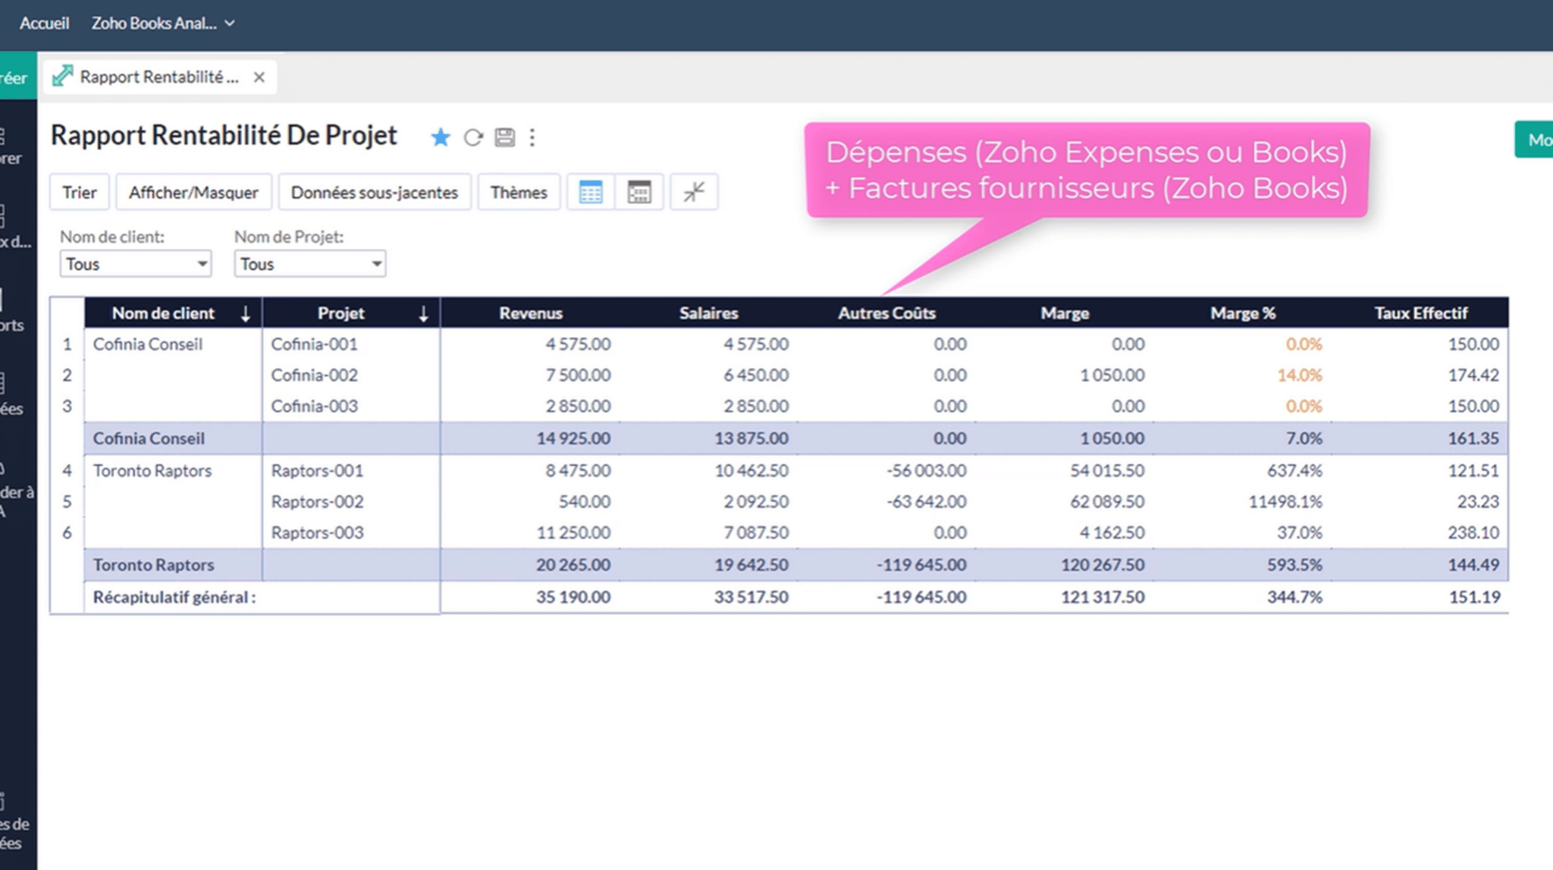
Task: Click row number 5 in table
Action: click(67, 502)
